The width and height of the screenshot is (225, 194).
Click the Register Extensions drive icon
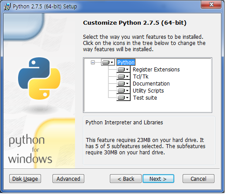point(121,69)
